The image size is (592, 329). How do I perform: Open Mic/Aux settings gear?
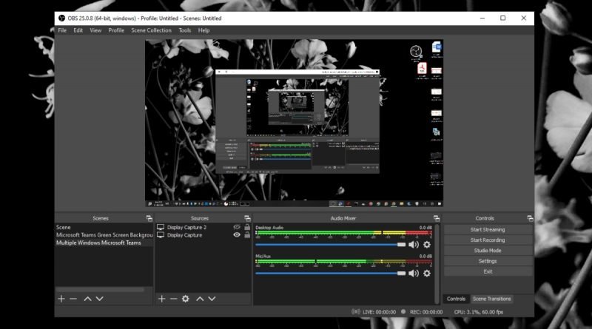pyautogui.click(x=427, y=273)
